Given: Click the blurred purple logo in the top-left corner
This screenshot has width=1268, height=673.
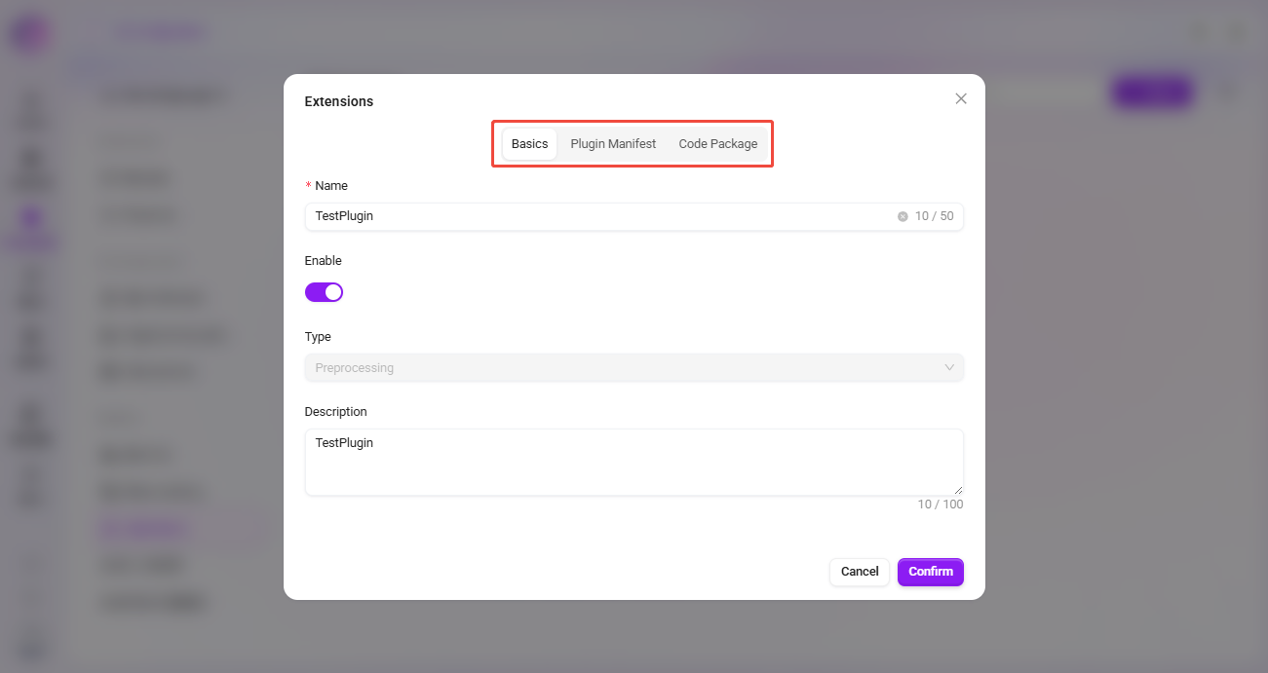Looking at the screenshot, I should click(30, 34).
